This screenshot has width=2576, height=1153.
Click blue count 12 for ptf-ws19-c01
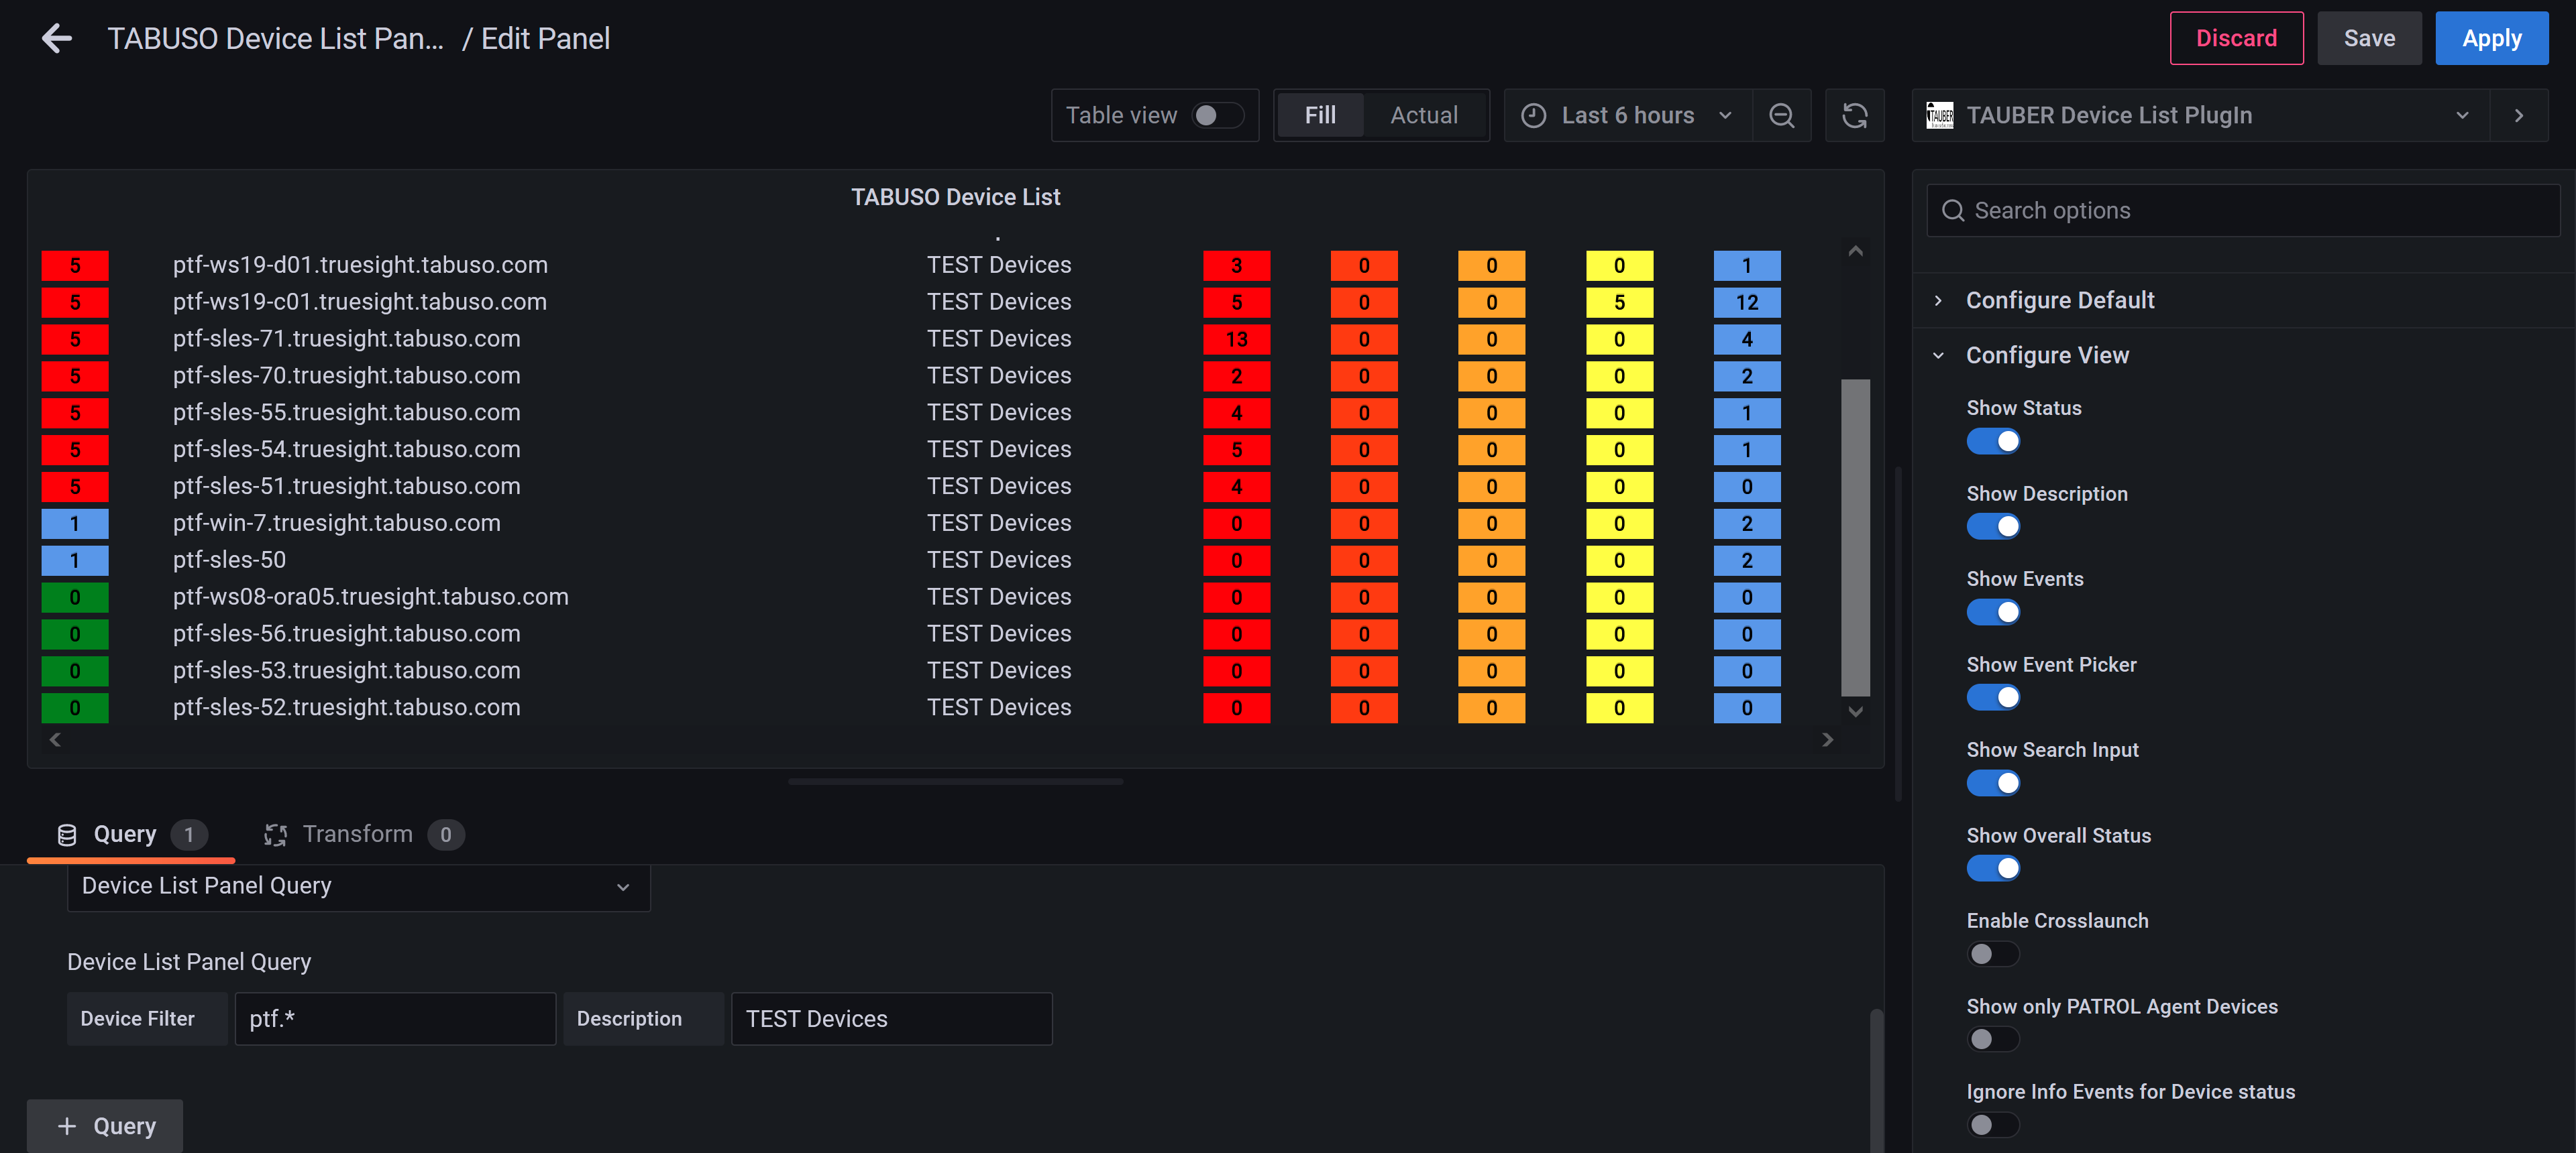click(x=1746, y=303)
